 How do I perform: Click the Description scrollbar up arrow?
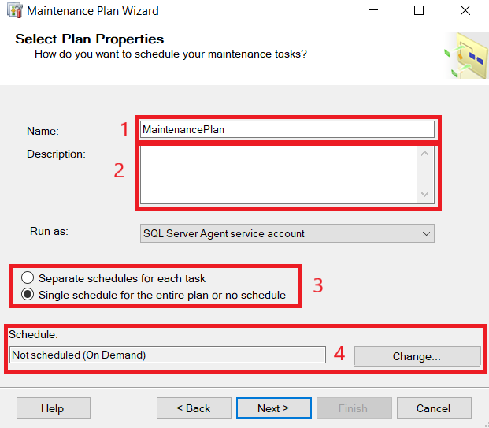click(x=425, y=154)
